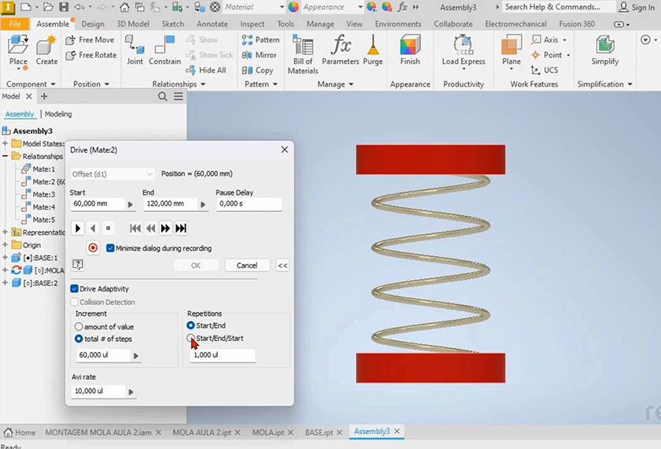Expand the Origin tree node
The height and width of the screenshot is (449, 661).
tap(6, 245)
